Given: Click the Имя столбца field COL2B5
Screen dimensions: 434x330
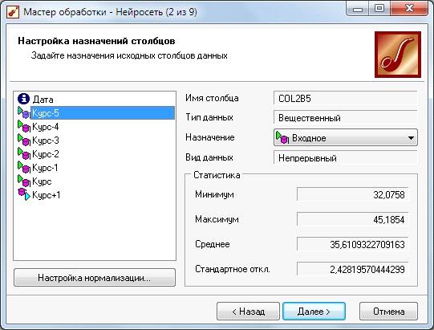Looking at the screenshot, I should [345, 98].
